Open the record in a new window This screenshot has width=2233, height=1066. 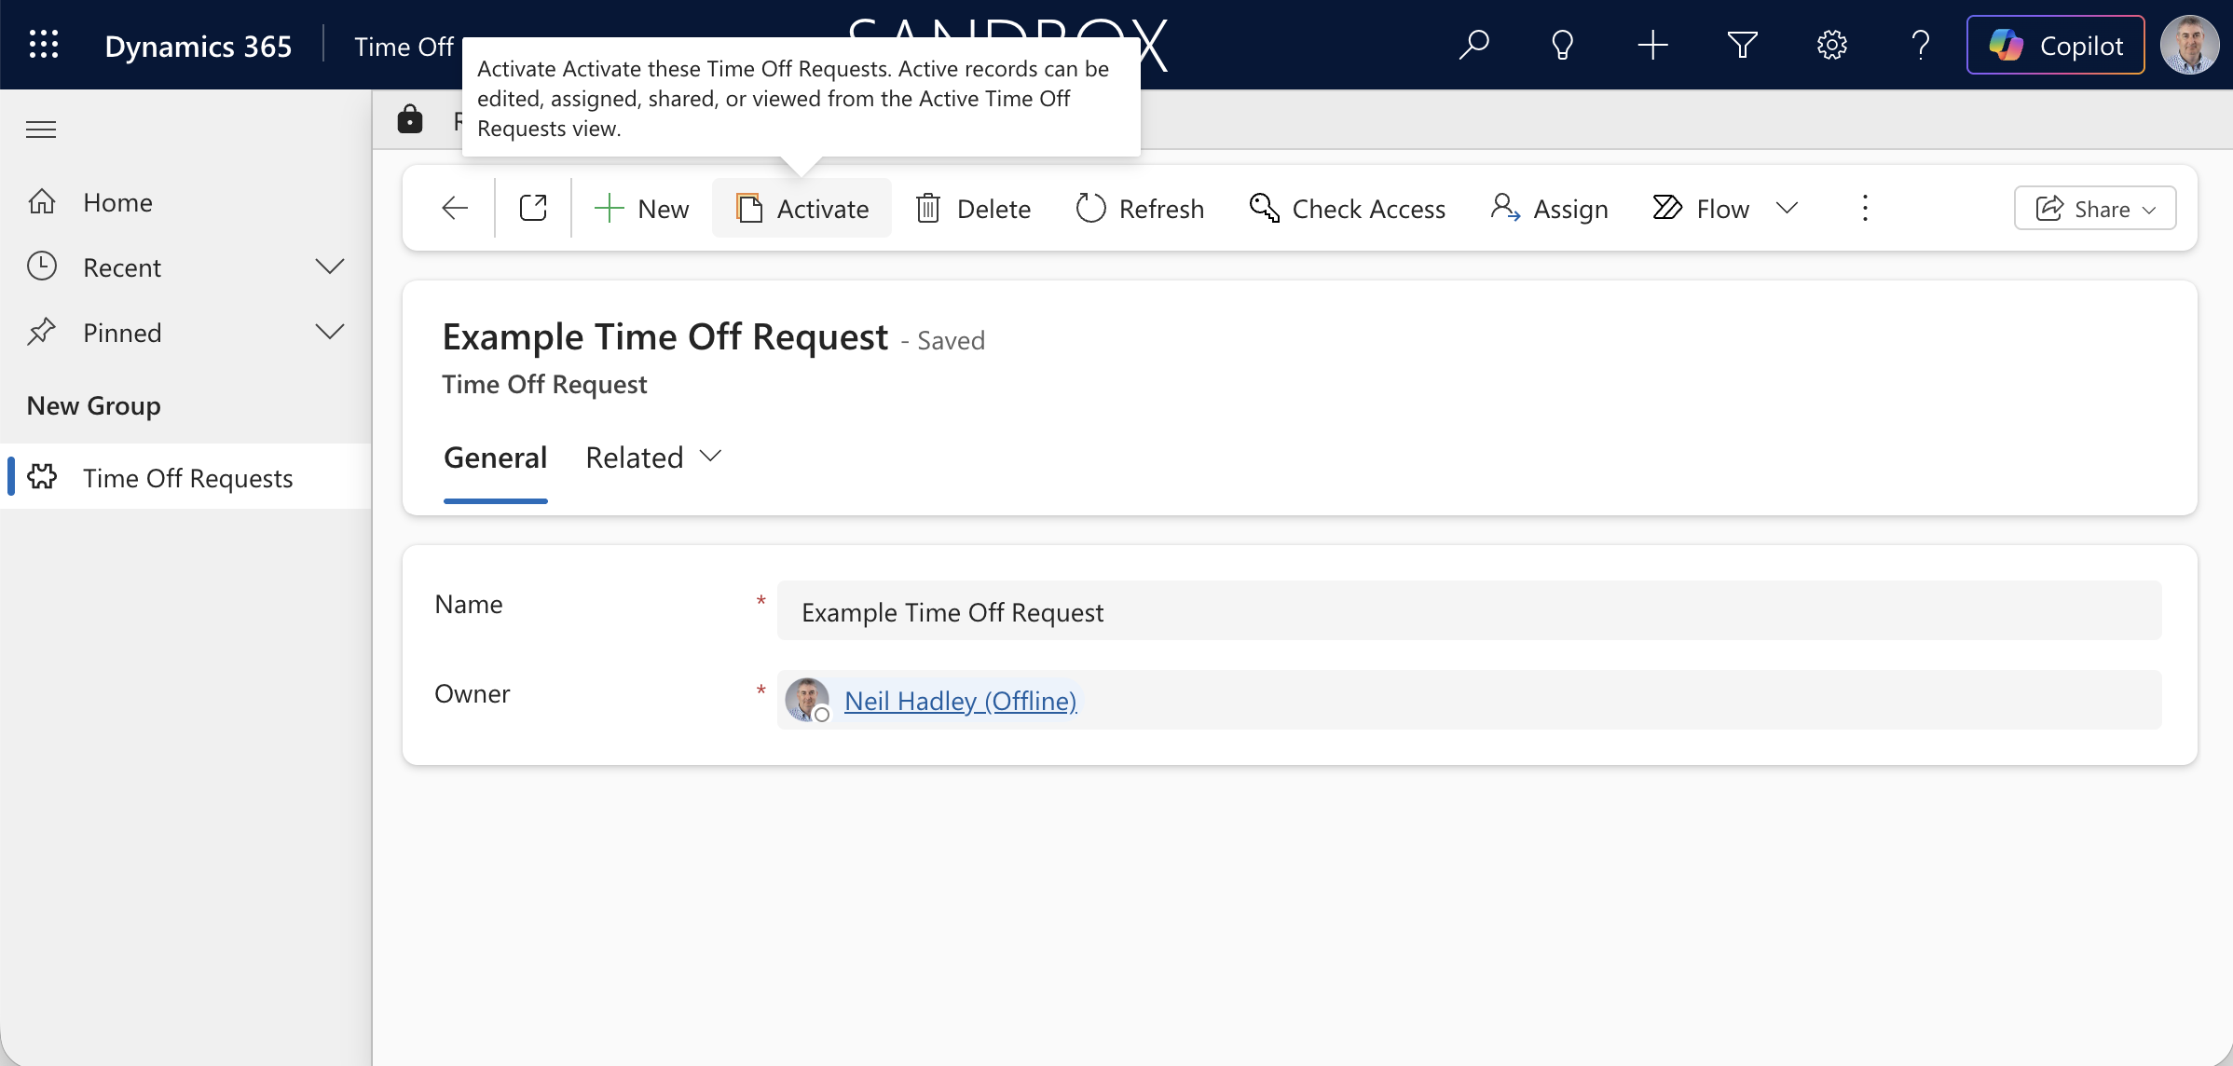(533, 208)
